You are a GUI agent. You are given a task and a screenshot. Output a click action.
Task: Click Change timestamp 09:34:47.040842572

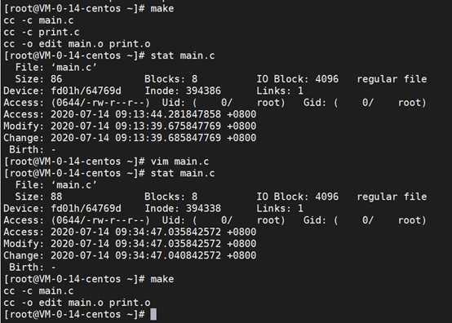click(168, 255)
